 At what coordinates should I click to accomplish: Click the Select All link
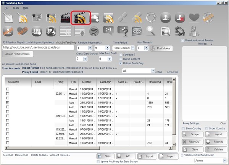[x=8, y=155]
